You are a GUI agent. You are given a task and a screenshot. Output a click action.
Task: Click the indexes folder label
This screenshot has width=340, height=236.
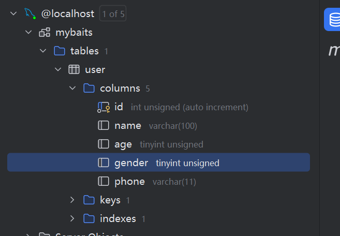[x=117, y=218]
